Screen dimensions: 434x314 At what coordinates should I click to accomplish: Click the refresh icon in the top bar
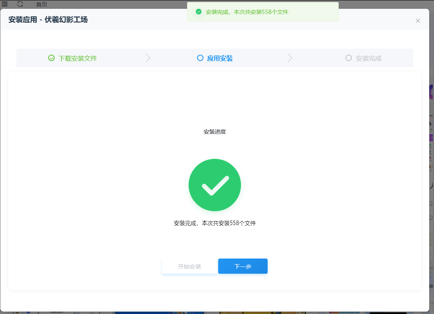(x=19, y=4)
